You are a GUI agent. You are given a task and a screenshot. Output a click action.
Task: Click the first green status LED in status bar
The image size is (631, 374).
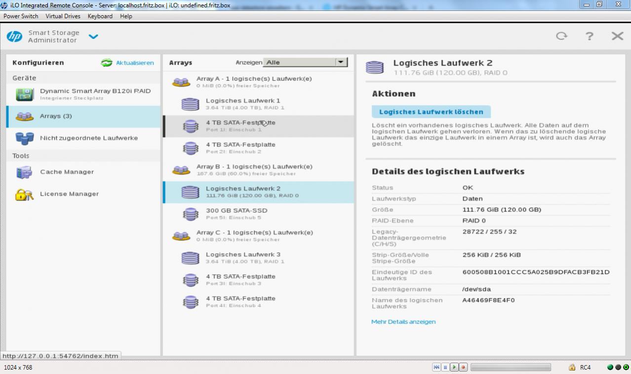coord(610,367)
